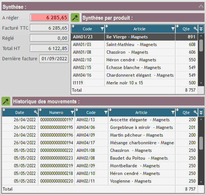The image size is (206, 195).
Task: Click the magic wand beside Historique des mouvements
Action: tap(6, 101)
